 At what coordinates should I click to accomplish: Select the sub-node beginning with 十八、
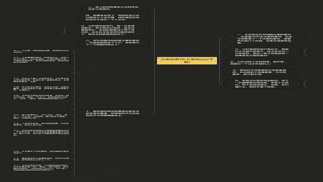point(41,133)
